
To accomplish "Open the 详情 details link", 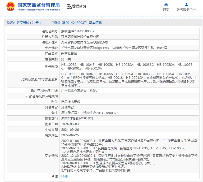I will point(64,176).
